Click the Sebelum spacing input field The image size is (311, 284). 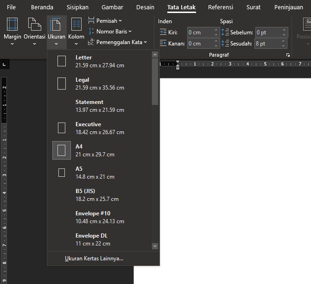point(268,32)
